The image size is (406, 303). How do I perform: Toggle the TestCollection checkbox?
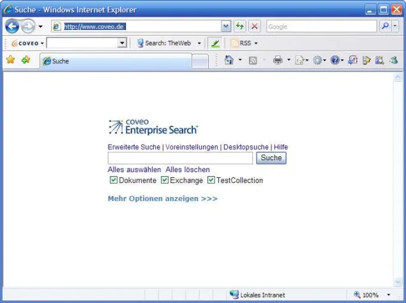pyautogui.click(x=211, y=181)
